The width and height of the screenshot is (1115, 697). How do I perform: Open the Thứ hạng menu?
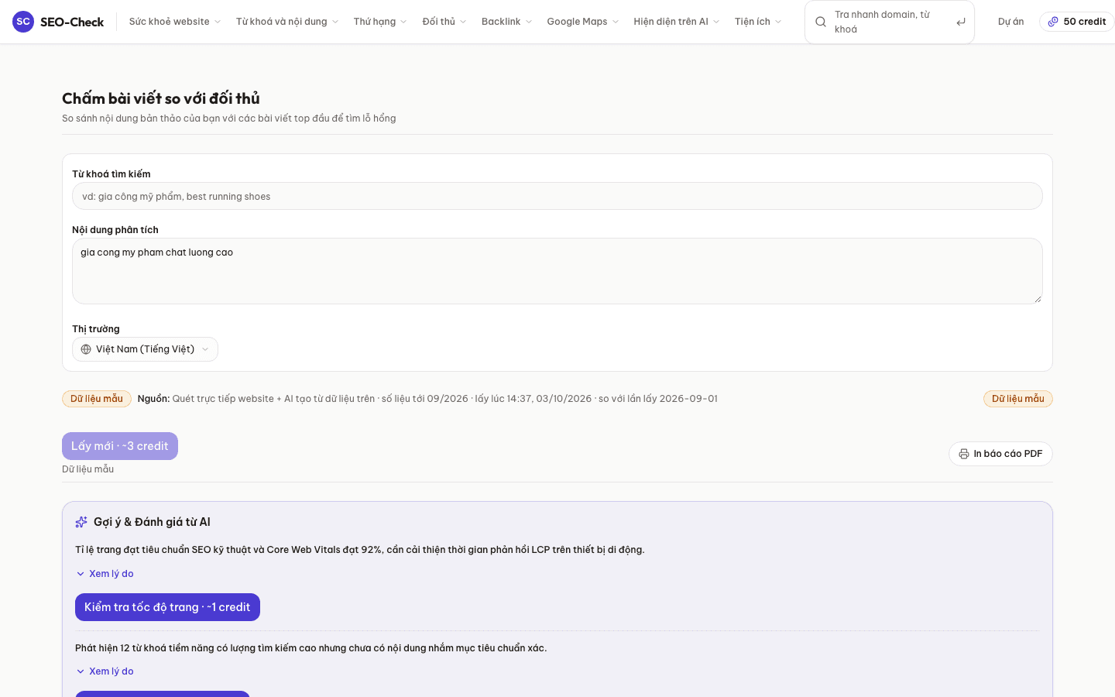(380, 22)
